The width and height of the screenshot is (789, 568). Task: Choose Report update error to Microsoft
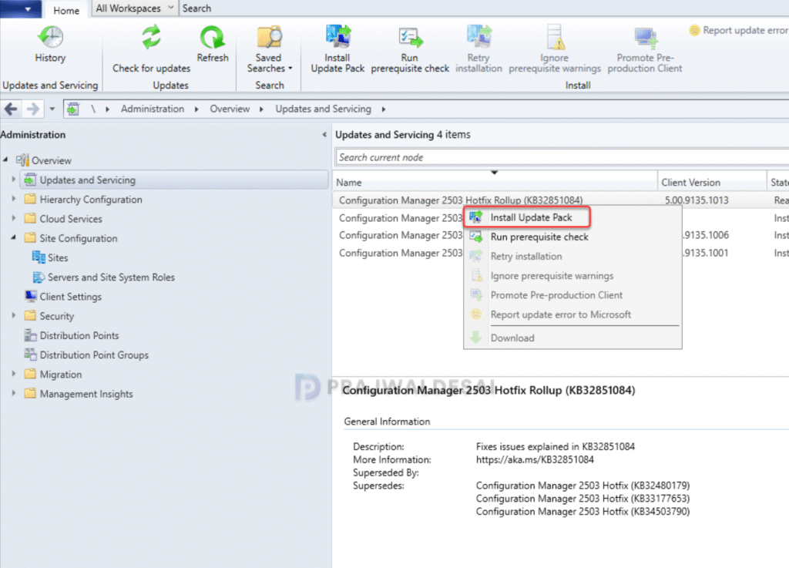click(x=561, y=314)
